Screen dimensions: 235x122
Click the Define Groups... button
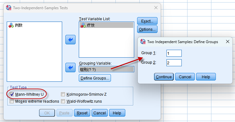(95, 78)
